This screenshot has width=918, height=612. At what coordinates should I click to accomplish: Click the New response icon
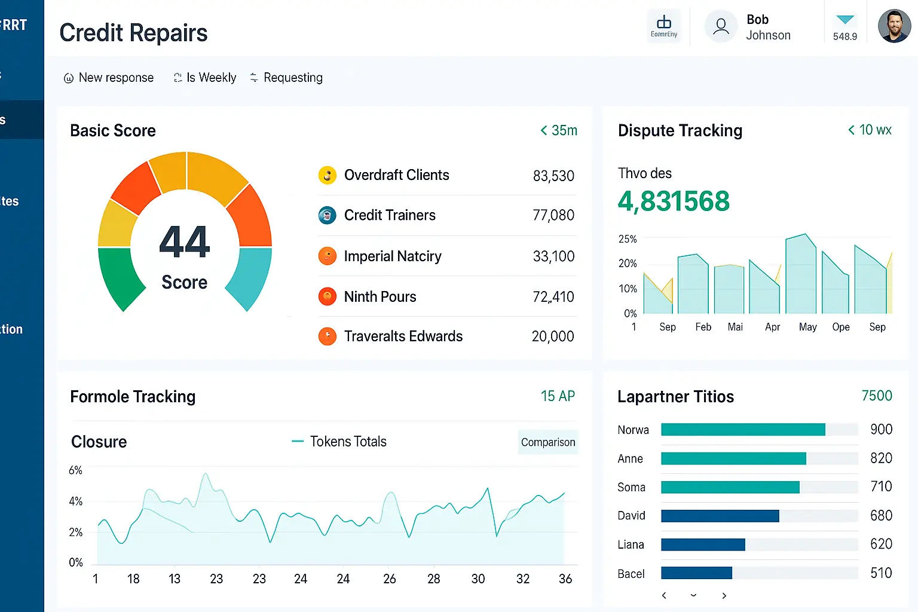pos(69,78)
